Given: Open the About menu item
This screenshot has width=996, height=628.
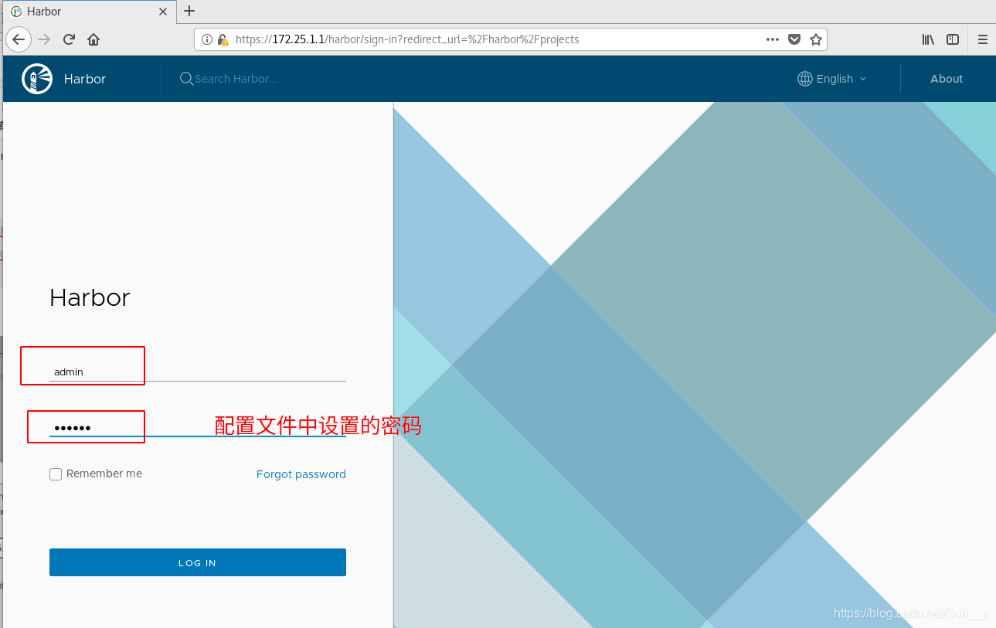Looking at the screenshot, I should pos(947,79).
